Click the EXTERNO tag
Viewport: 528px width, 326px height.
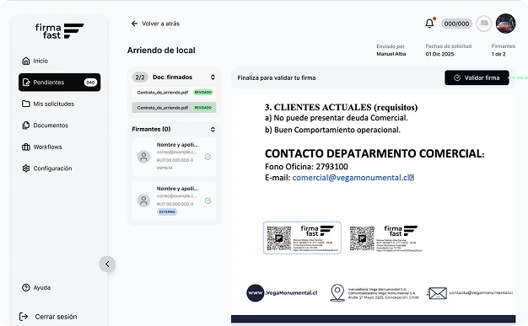pyautogui.click(x=167, y=212)
